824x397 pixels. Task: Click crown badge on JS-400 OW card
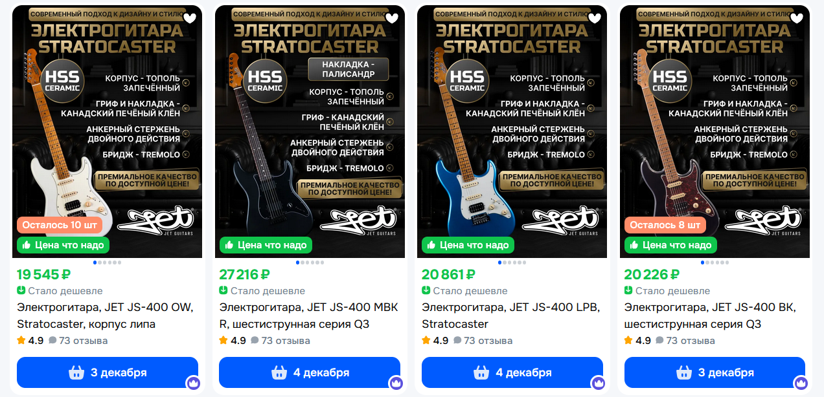point(193,383)
